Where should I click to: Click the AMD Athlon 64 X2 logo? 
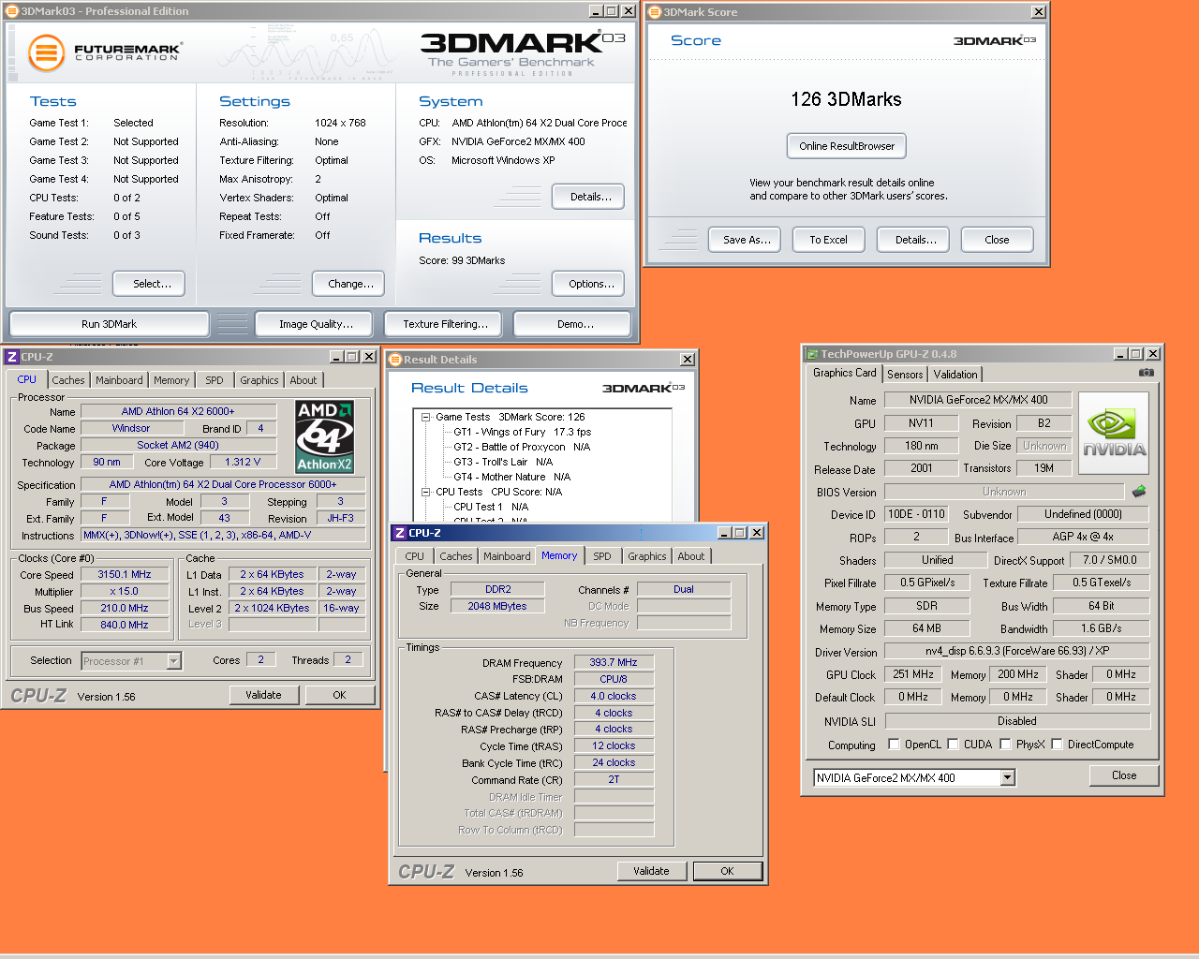324,437
